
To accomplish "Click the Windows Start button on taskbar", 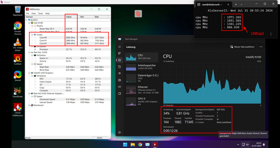I will 125,144.
